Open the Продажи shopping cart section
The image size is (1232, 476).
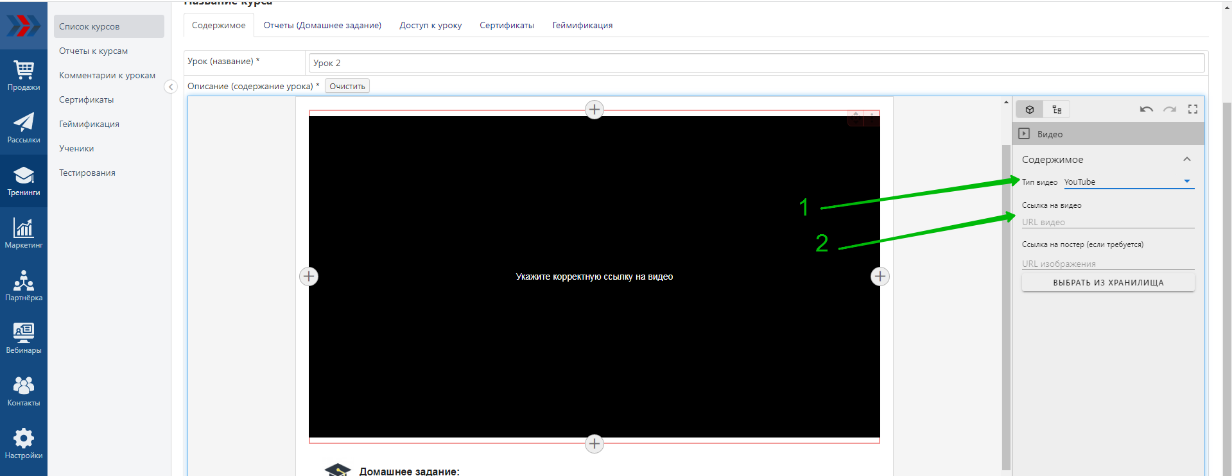pyautogui.click(x=24, y=76)
